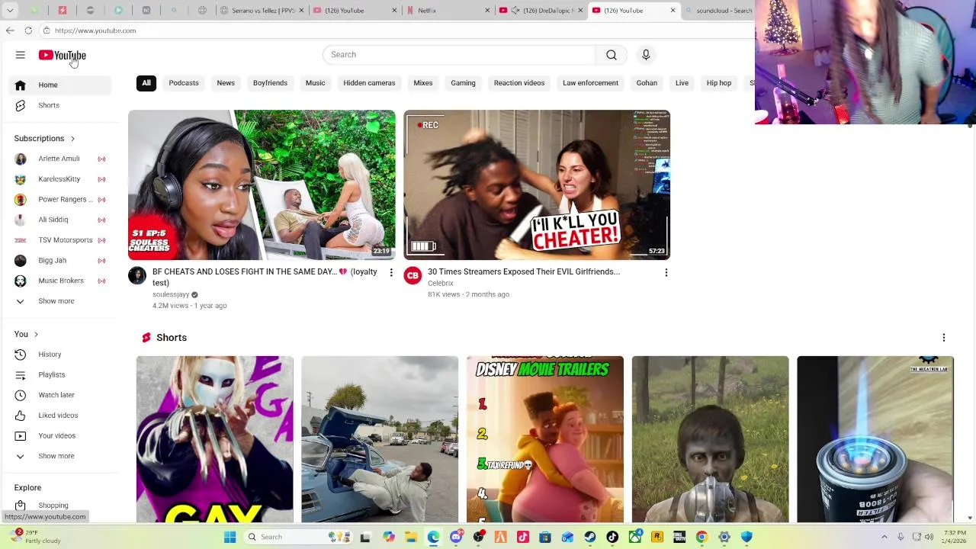Image resolution: width=976 pixels, height=549 pixels.
Task: Open TSV Motorsports subscription channel
Action: coord(60,240)
